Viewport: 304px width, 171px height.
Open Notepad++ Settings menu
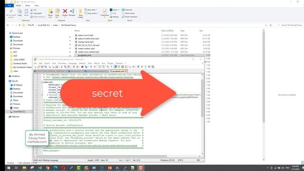82,63
